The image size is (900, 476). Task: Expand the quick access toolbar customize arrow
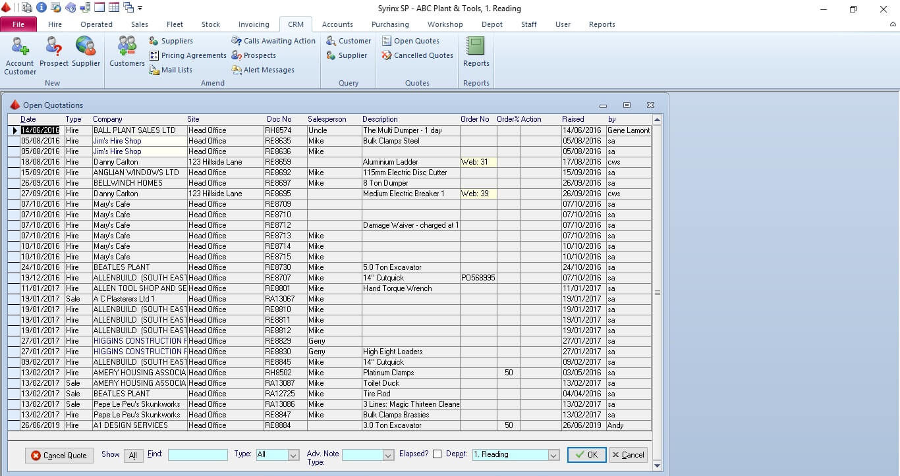pos(140,9)
